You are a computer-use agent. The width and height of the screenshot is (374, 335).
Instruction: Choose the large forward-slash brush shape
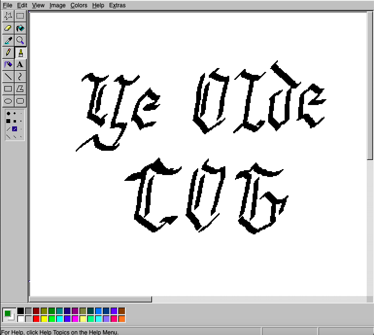[x=8, y=129]
